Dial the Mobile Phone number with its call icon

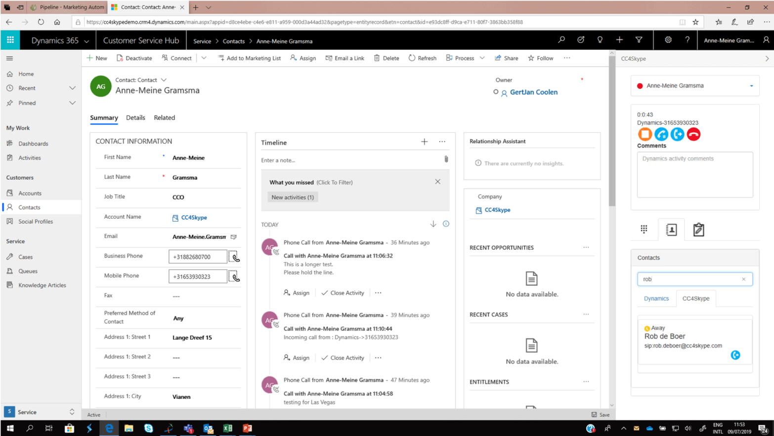(x=235, y=277)
